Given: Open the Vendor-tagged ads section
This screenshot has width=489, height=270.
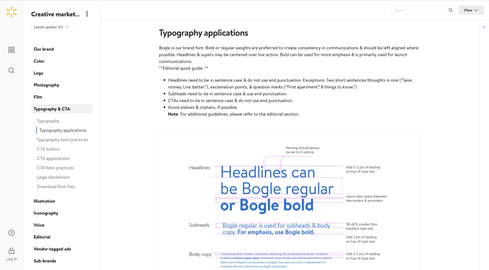Looking at the screenshot, I should pos(52,249).
